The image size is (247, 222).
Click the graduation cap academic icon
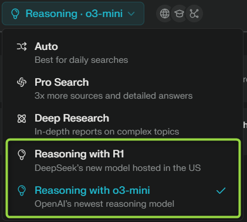pyautogui.click(x=180, y=14)
